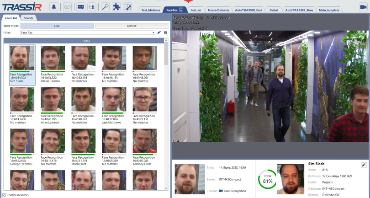Switch to the Search tab
Viewport: 370px width, 198px height.
pos(28,18)
